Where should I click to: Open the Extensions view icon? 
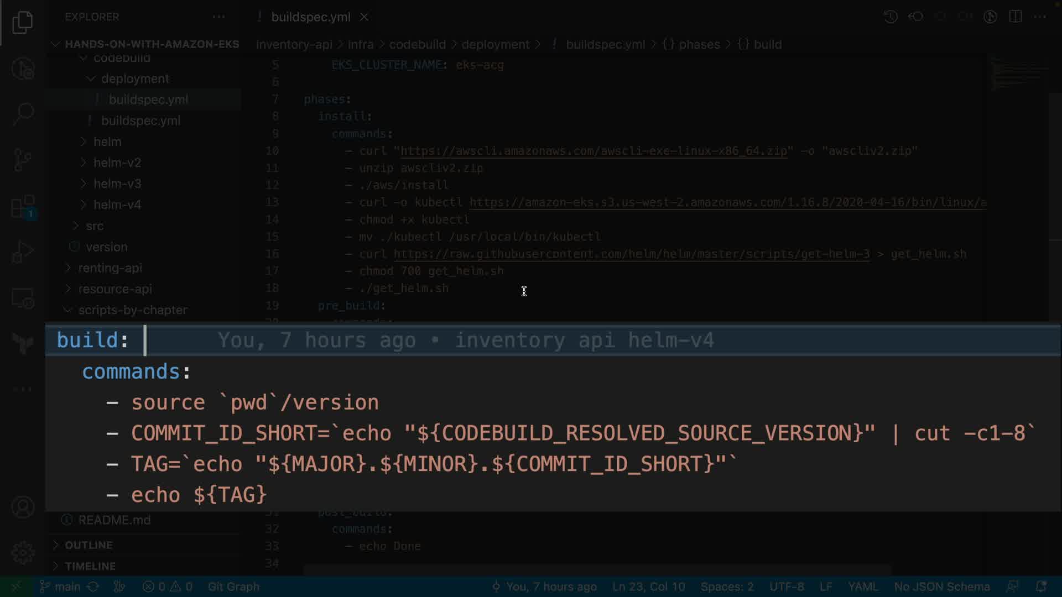pos(23,207)
